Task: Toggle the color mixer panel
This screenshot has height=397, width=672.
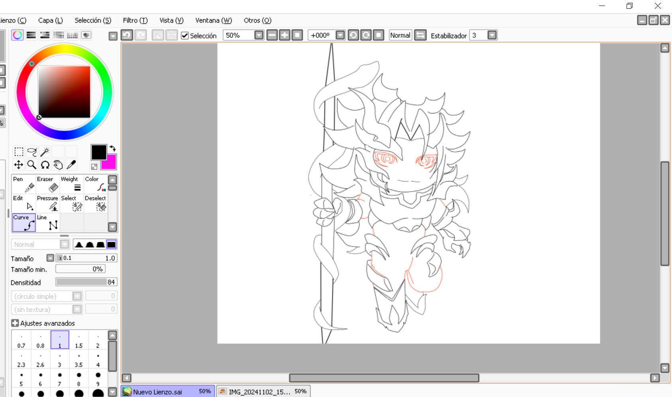Action: [x=59, y=35]
